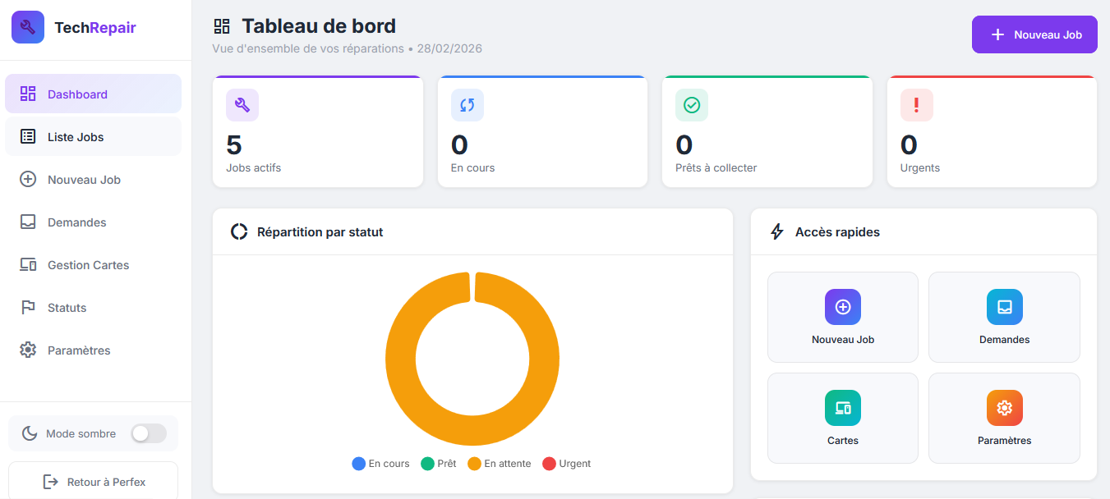The width and height of the screenshot is (1110, 499).
Task: Select the Nouveau Job icon in Accès rapides
Action: 842,306
